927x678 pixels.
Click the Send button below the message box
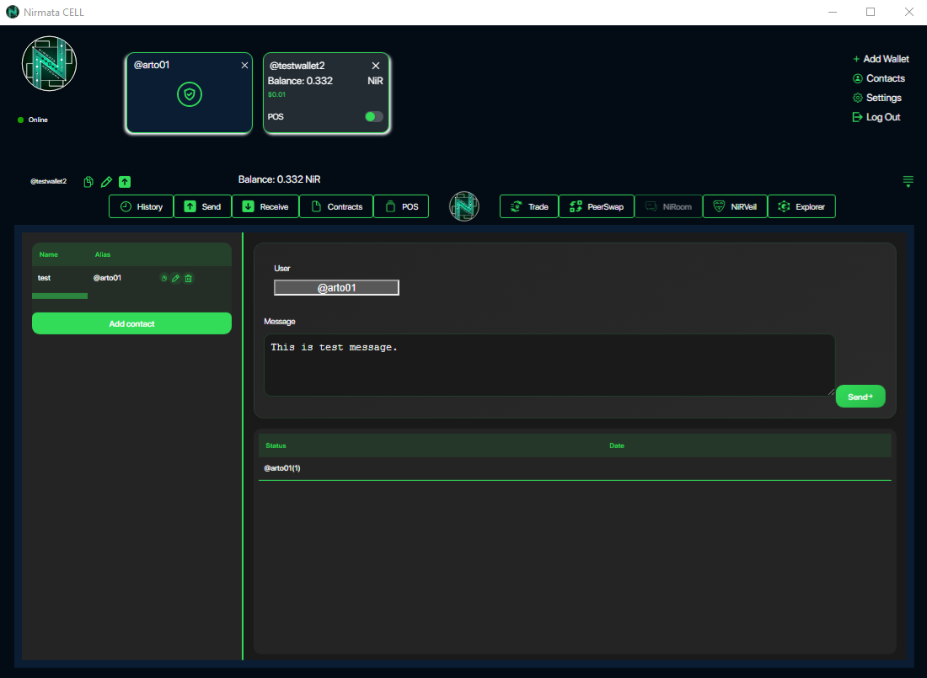(860, 396)
